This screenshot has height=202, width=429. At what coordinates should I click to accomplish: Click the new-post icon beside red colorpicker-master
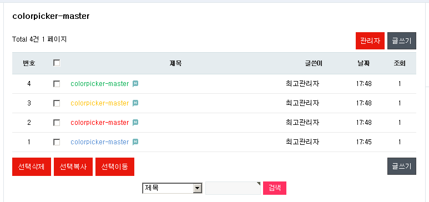click(135, 123)
